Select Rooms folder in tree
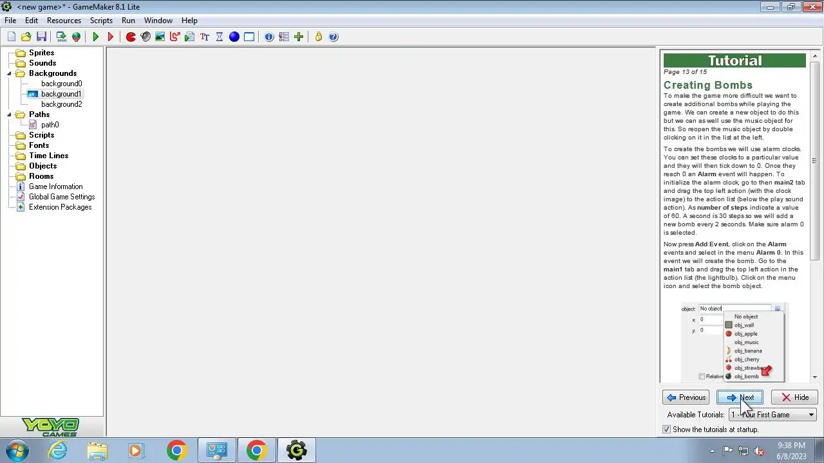This screenshot has width=824, height=463. [x=41, y=176]
